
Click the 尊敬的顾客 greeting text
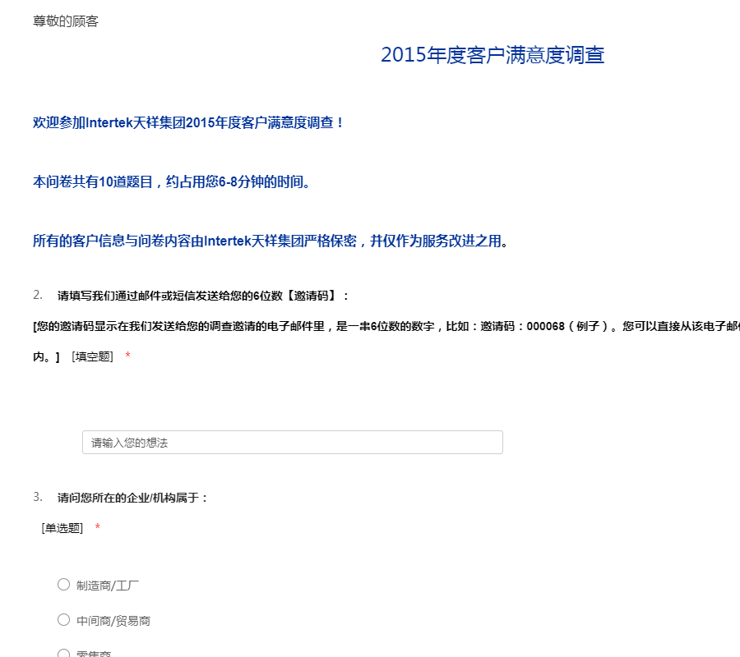click(x=66, y=21)
